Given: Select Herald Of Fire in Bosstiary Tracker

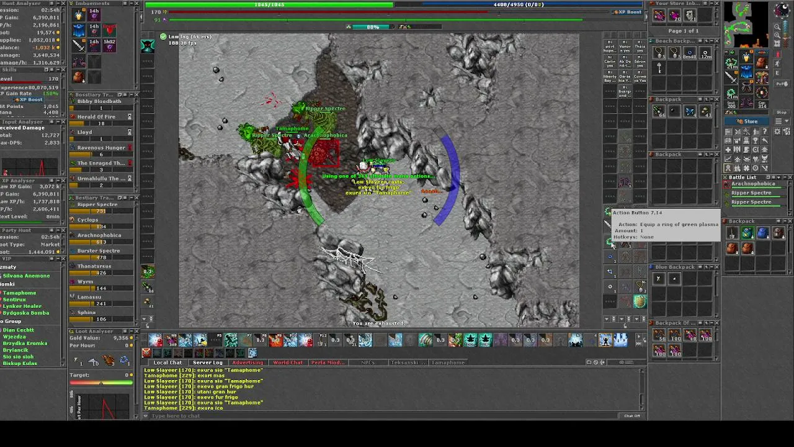Looking at the screenshot, I should pyautogui.click(x=102, y=119).
